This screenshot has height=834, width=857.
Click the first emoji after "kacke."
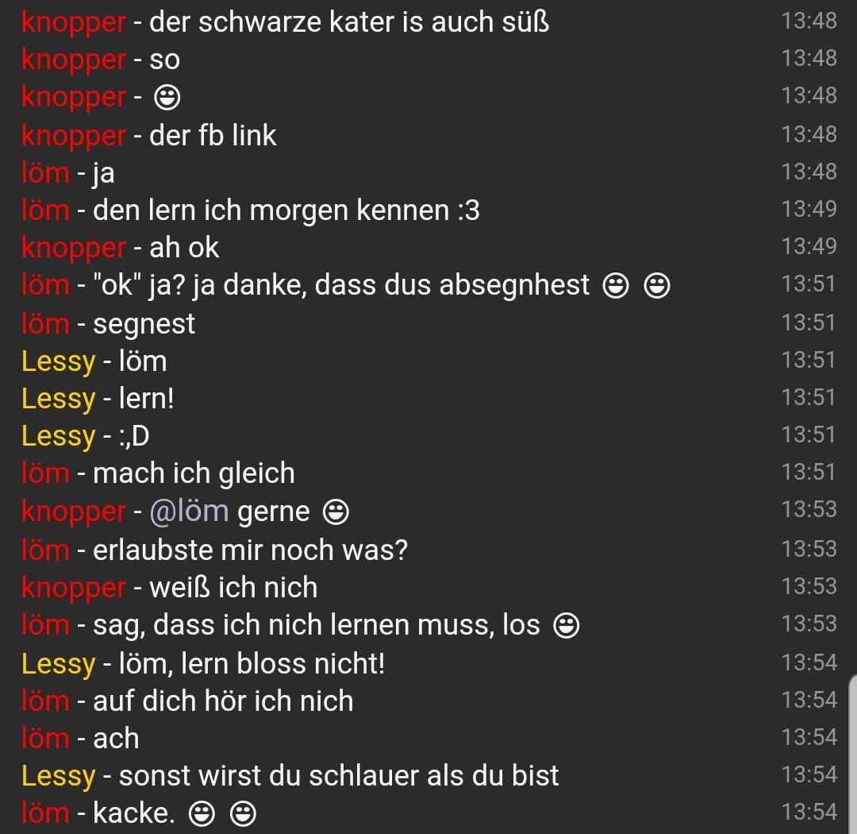202,814
